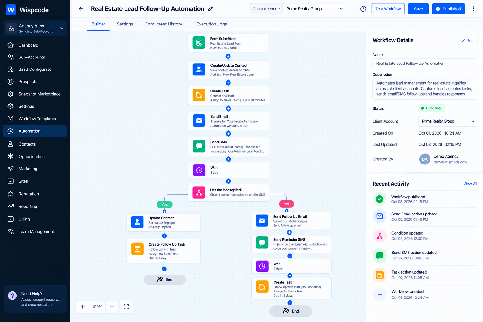Screen dimensions: 483x322
Task: Click the demo@wispcode.com creator email
Action: (450, 162)
